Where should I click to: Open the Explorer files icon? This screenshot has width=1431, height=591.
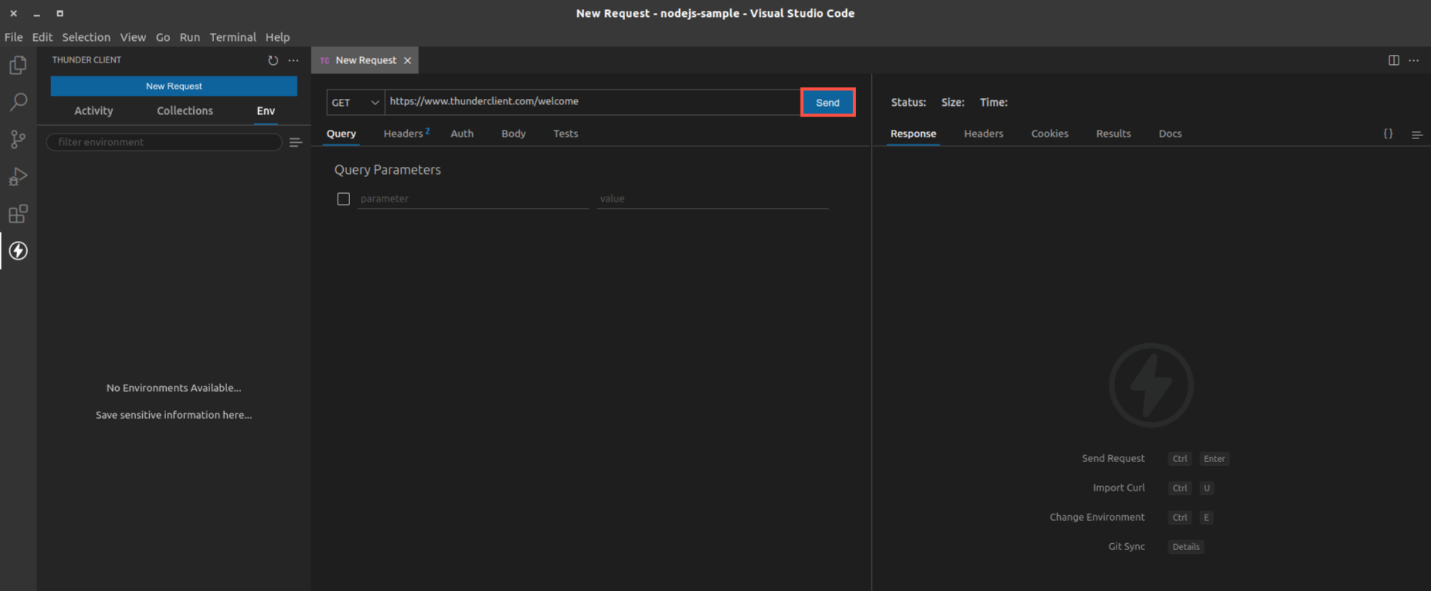coord(18,65)
